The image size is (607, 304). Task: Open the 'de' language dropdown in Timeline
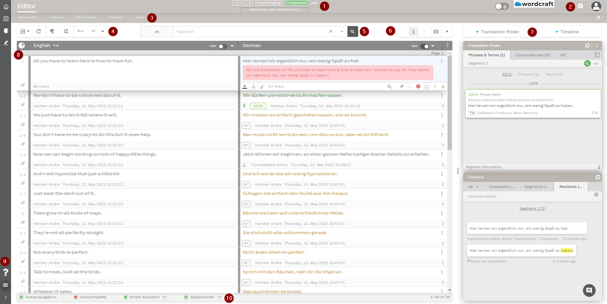click(473, 187)
